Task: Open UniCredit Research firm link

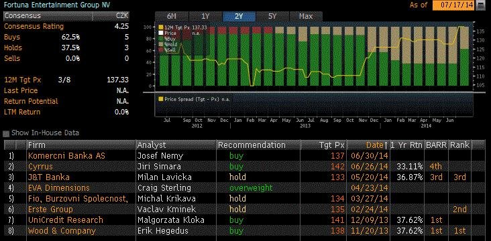Action: click(x=66, y=220)
